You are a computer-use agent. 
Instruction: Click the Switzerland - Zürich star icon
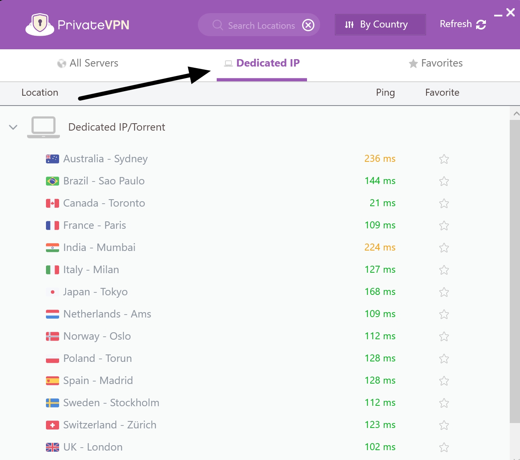444,425
